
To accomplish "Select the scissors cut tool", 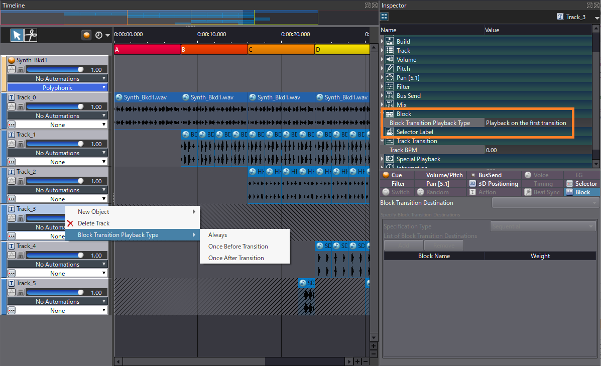I will (31, 35).
